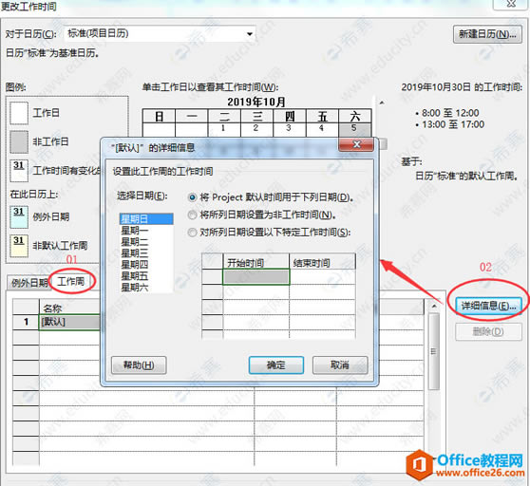The image size is (530, 486).
Task: Click the 详细信息 button
Action: click(488, 306)
